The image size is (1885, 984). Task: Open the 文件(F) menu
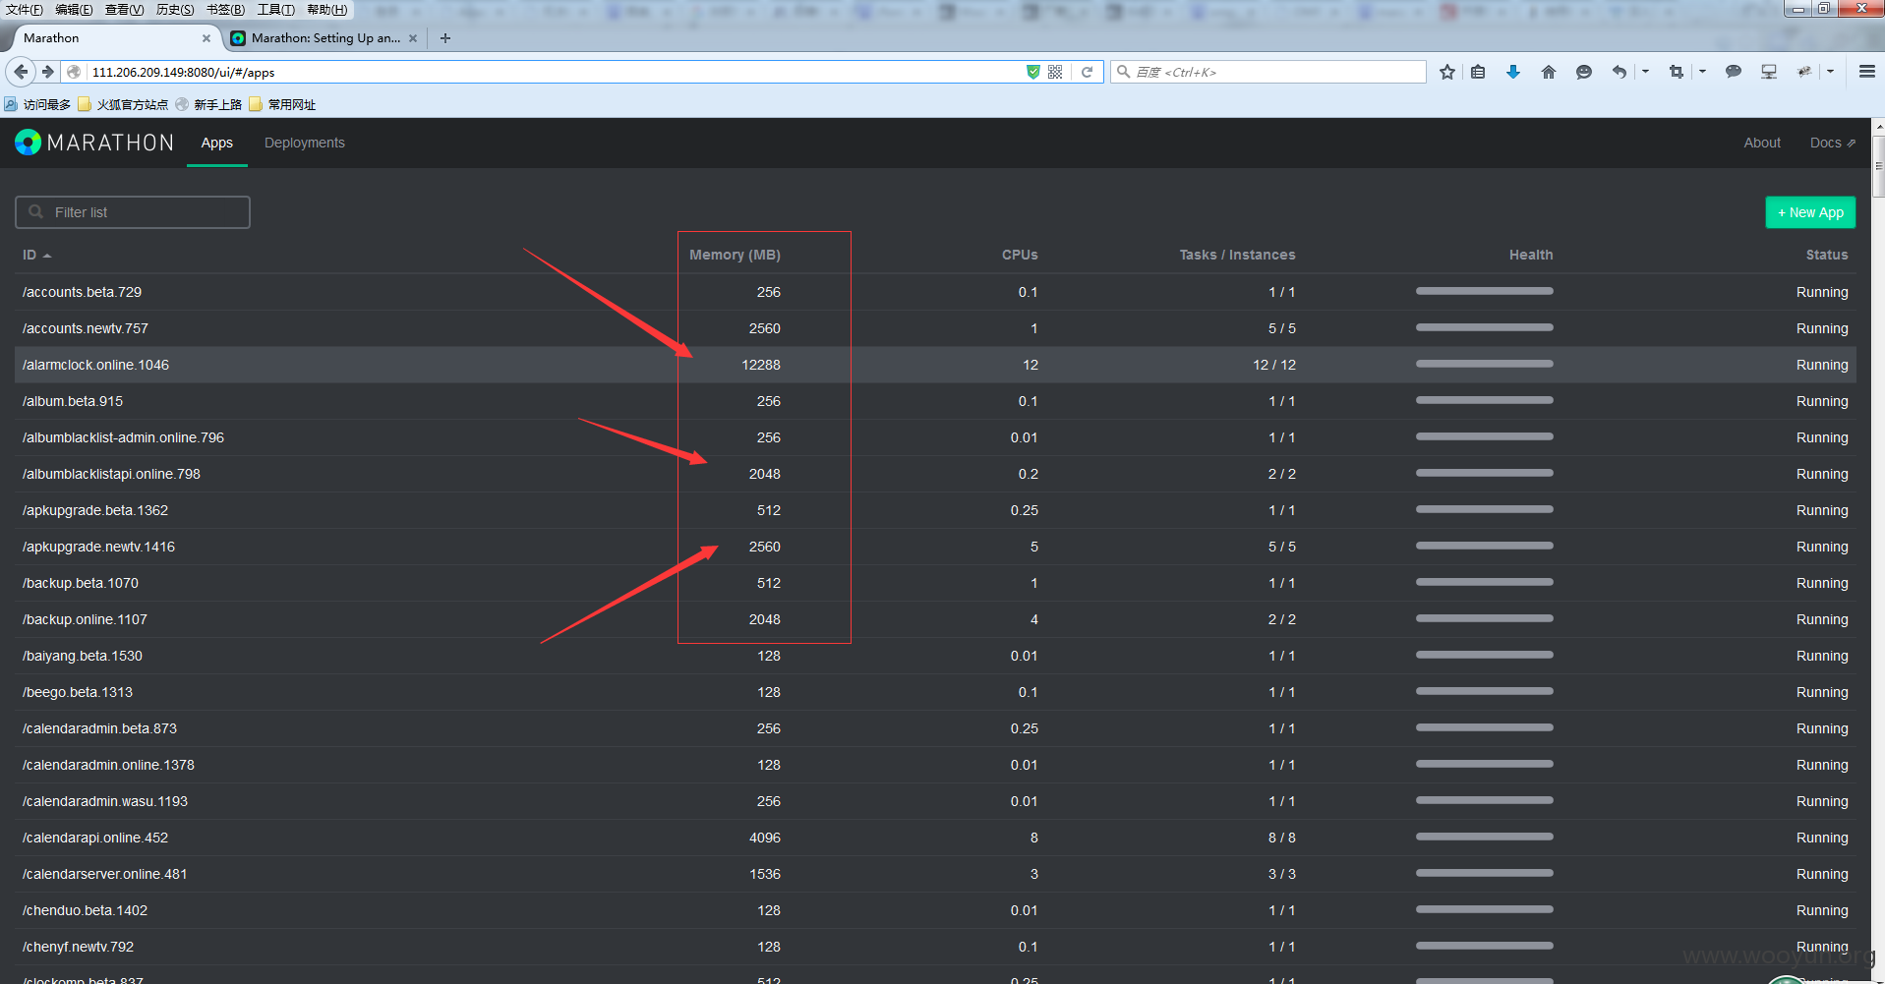25,9
